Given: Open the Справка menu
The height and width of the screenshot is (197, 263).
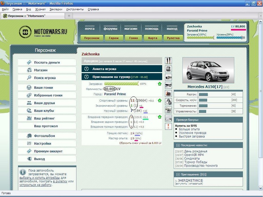Looking at the screenshot, I should [x=93, y=9].
